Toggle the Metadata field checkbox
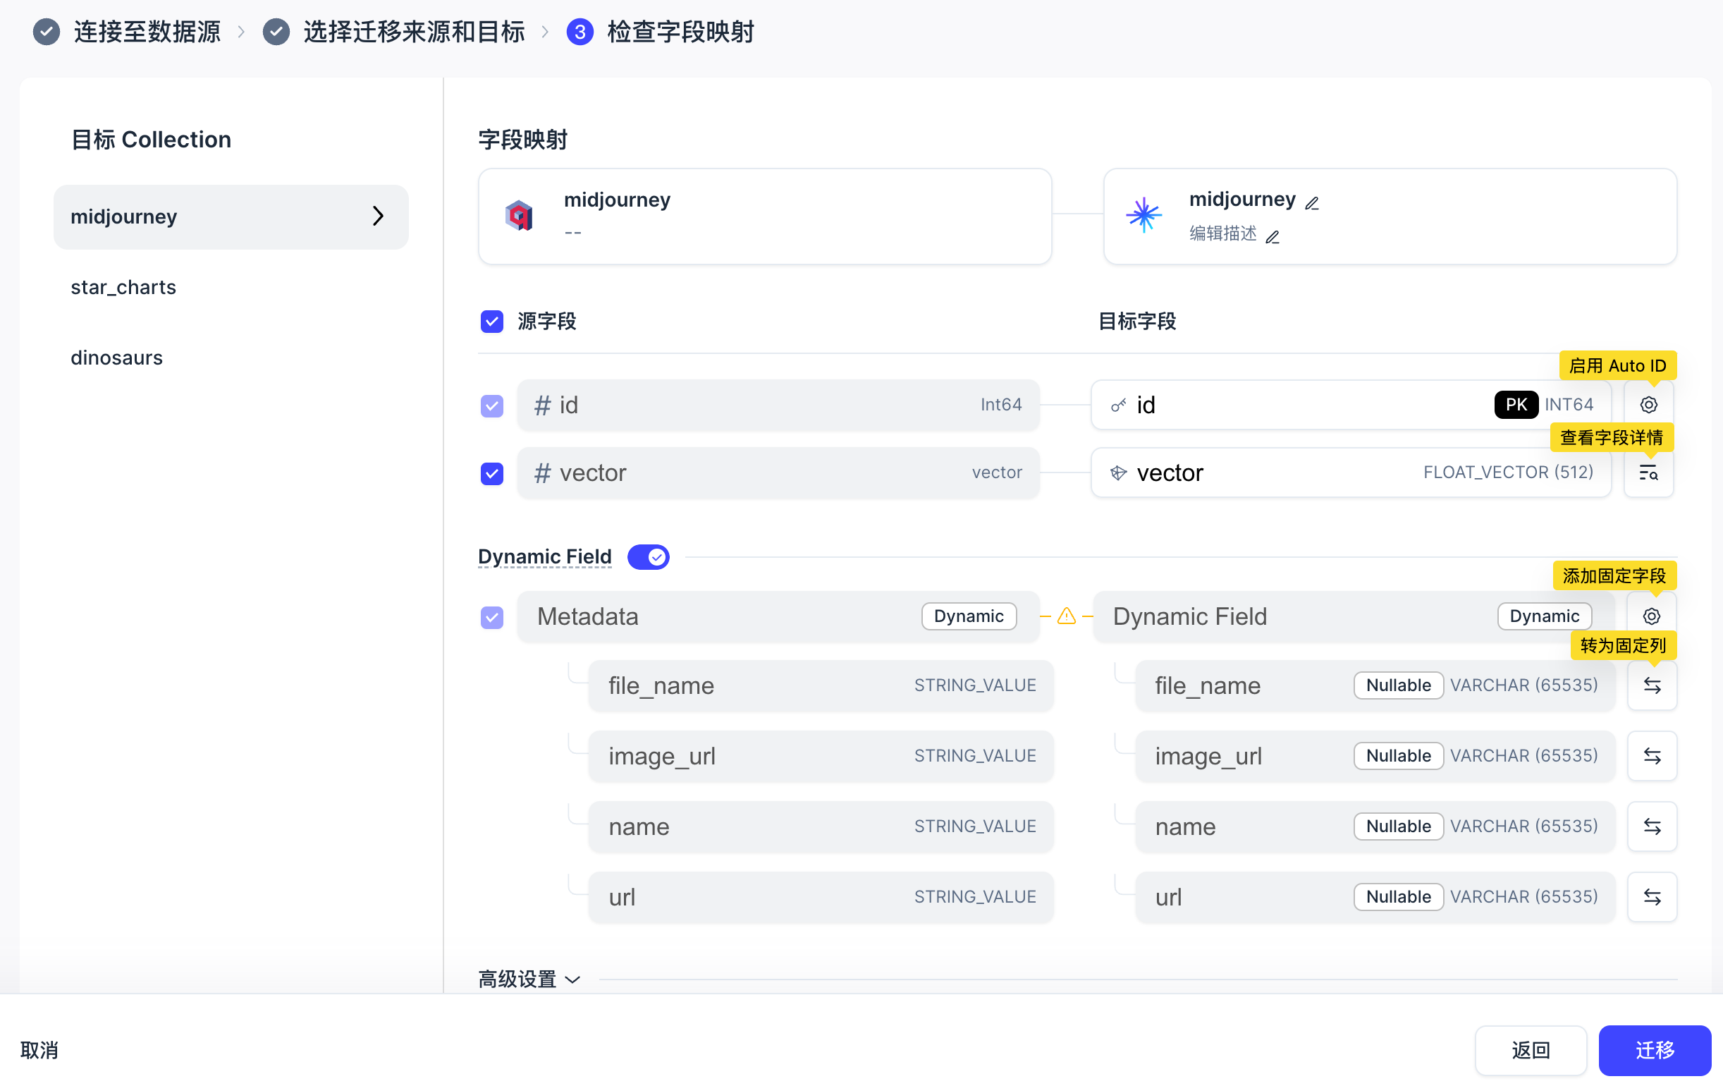 click(491, 617)
